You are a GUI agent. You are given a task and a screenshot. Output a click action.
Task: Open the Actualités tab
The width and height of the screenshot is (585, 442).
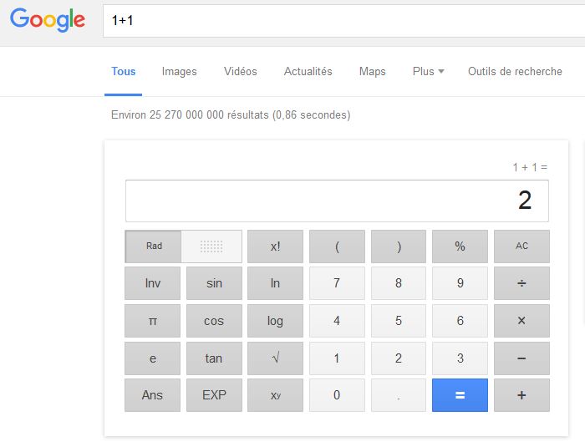click(308, 72)
